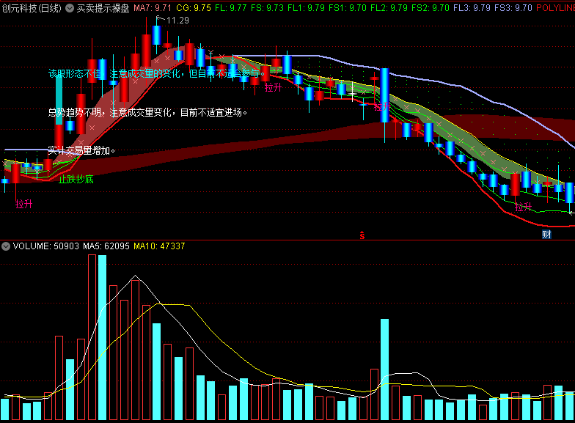
Task: Click the FS2: 9.70 value
Action: [430, 7]
